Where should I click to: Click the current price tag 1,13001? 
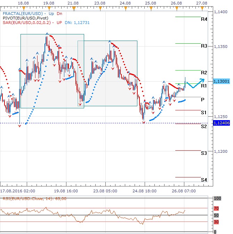point(220,81)
